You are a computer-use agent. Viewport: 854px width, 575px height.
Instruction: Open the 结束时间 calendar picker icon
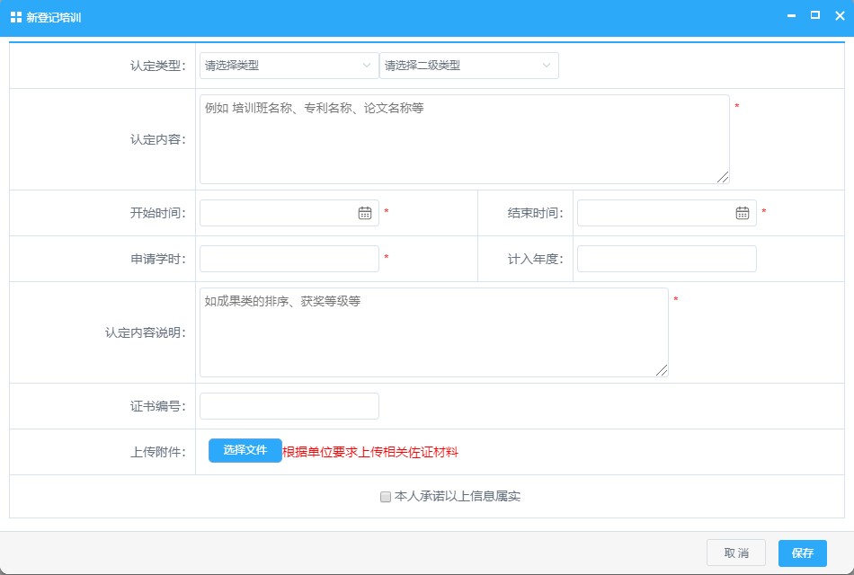pyautogui.click(x=743, y=213)
